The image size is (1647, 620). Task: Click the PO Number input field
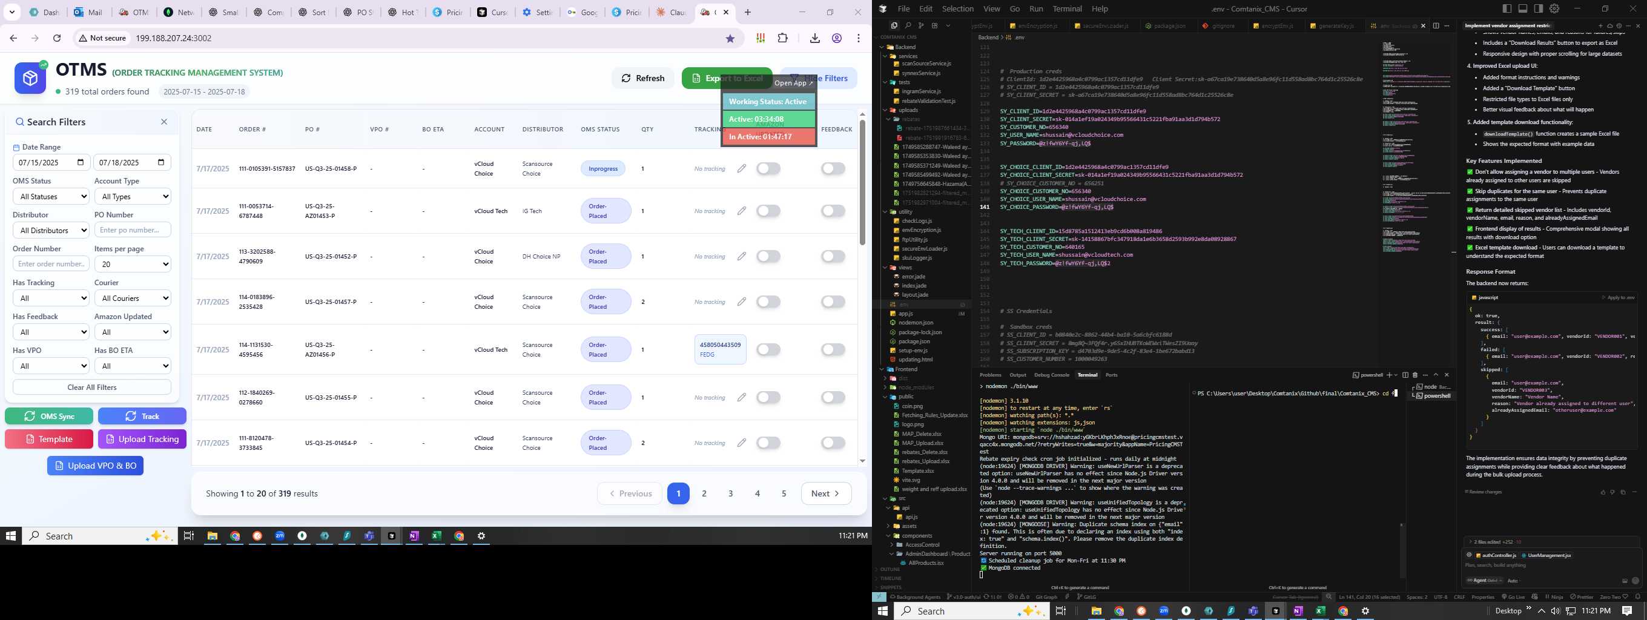coord(133,230)
